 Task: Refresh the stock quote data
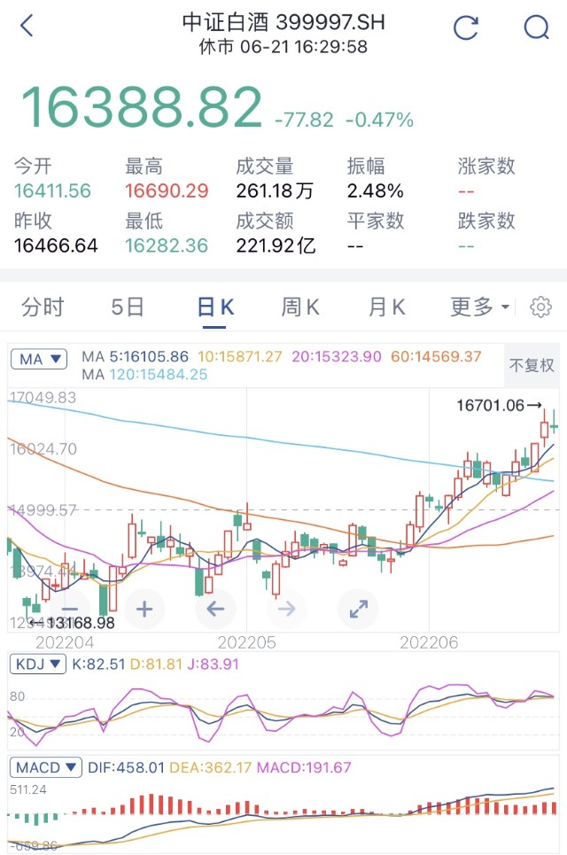(x=466, y=27)
